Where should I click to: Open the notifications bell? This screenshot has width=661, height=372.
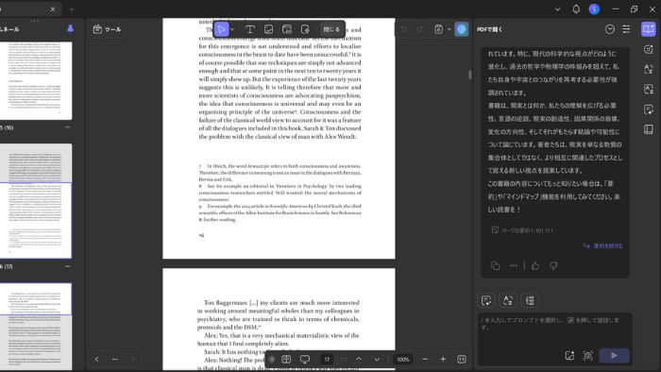coord(576,8)
